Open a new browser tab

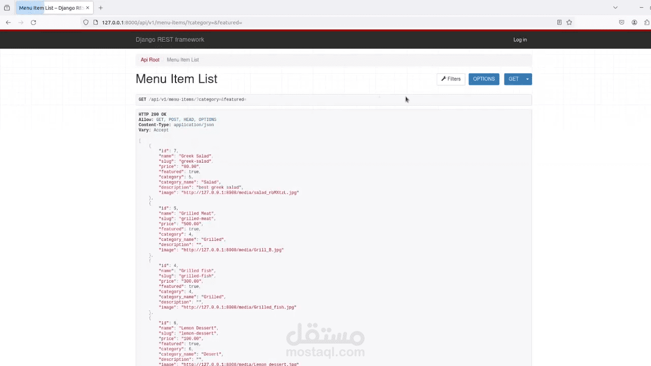tap(101, 8)
